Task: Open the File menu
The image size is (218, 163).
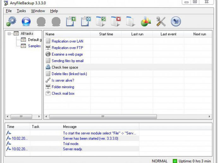Action: (x=9, y=11)
